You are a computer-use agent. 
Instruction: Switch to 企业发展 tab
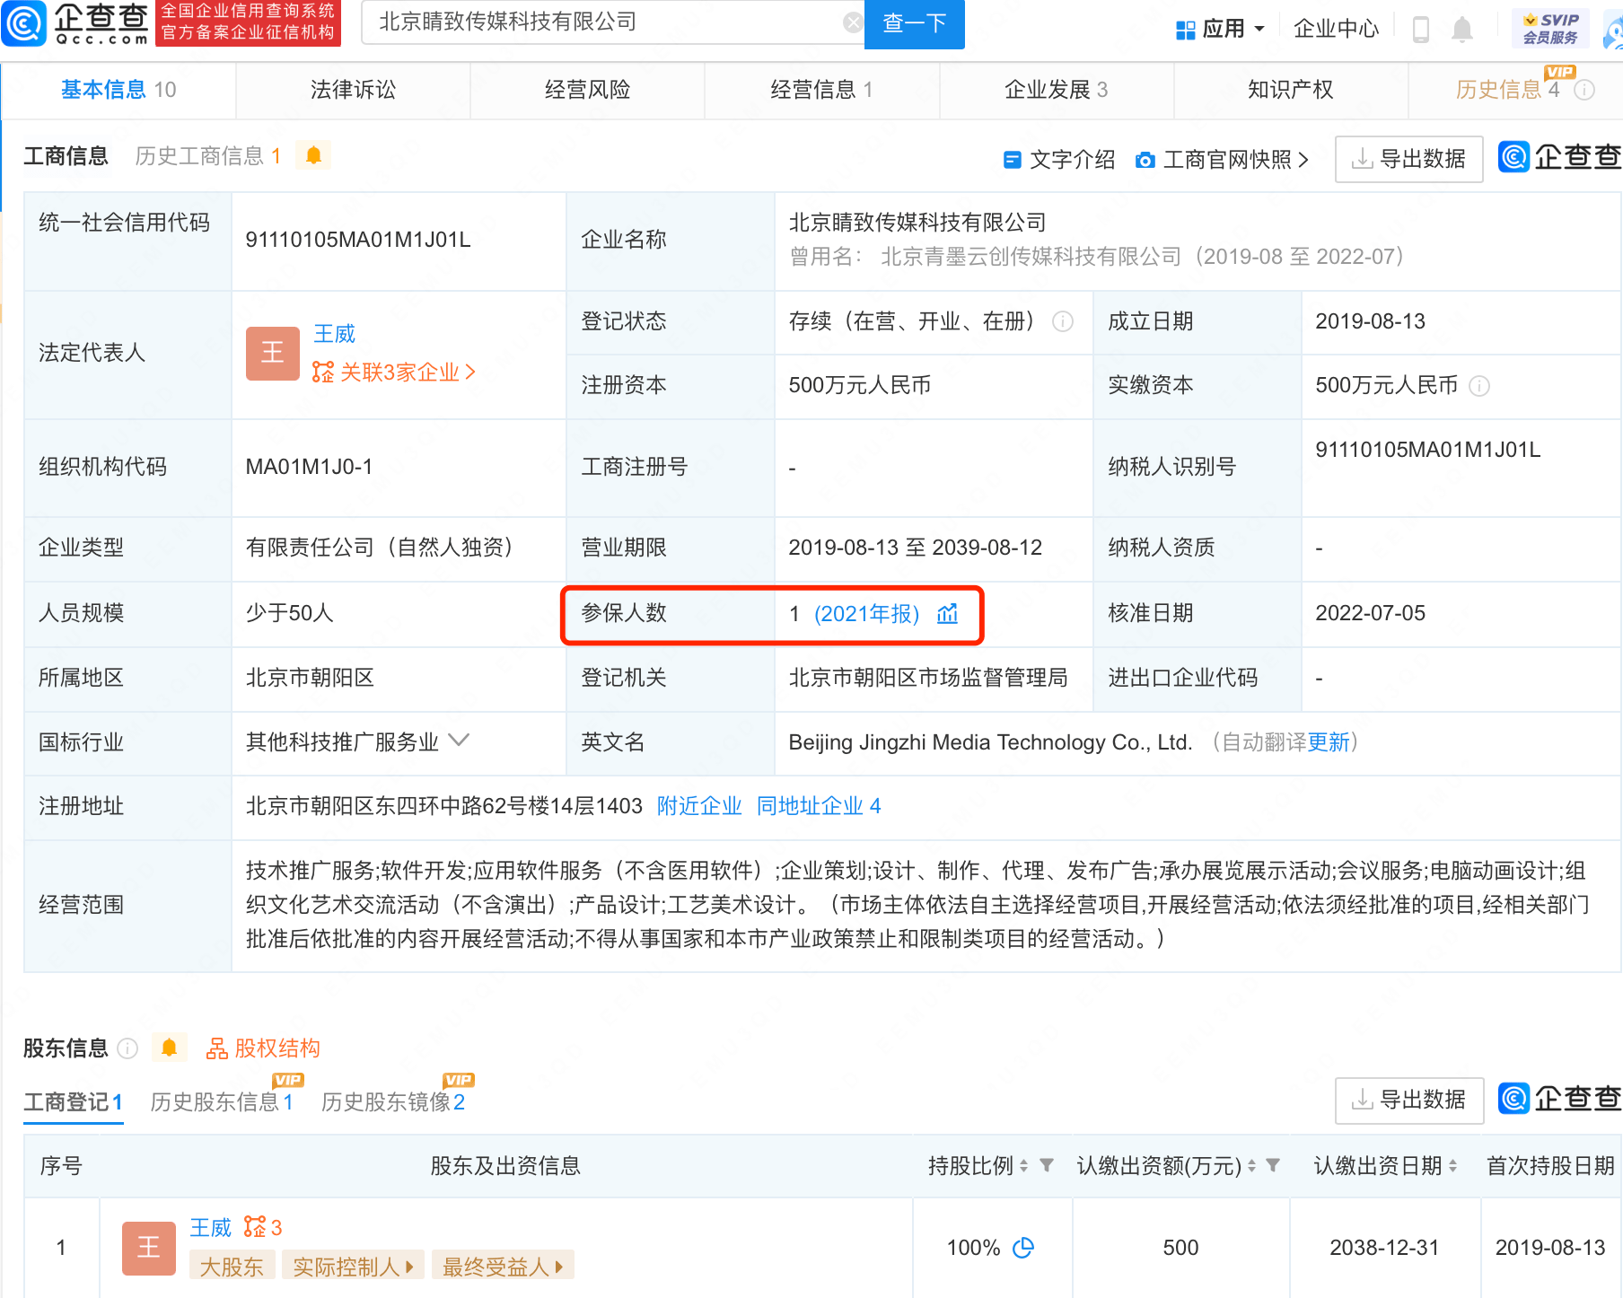click(x=1057, y=90)
